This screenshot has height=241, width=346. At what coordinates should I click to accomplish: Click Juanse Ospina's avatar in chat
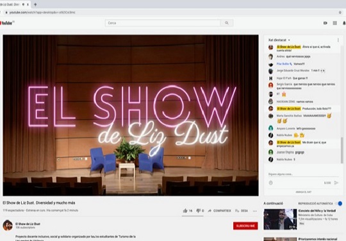[x=271, y=152]
